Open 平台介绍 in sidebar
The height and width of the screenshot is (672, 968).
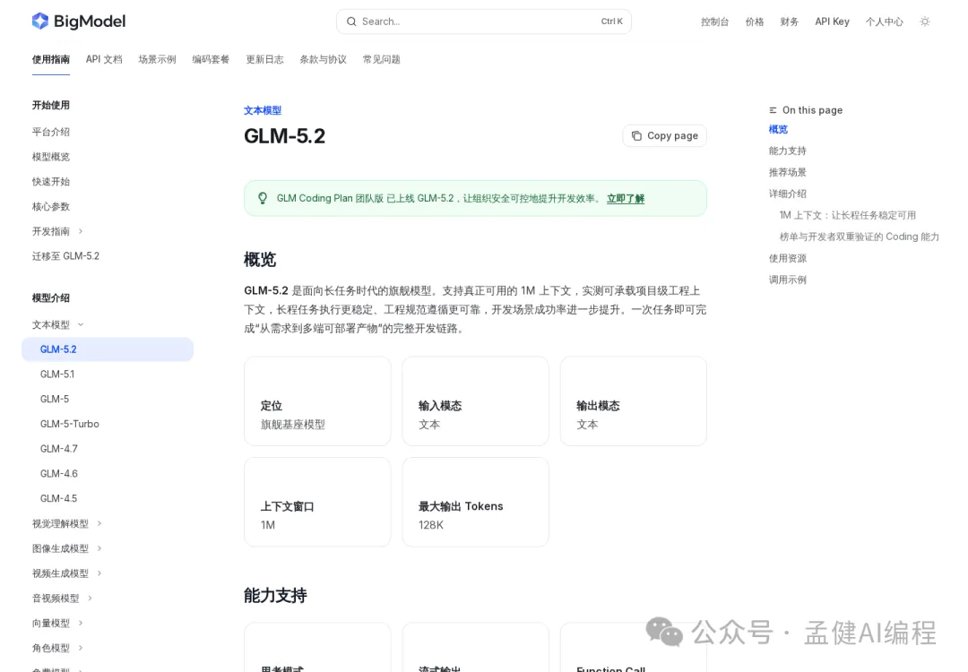(50, 132)
